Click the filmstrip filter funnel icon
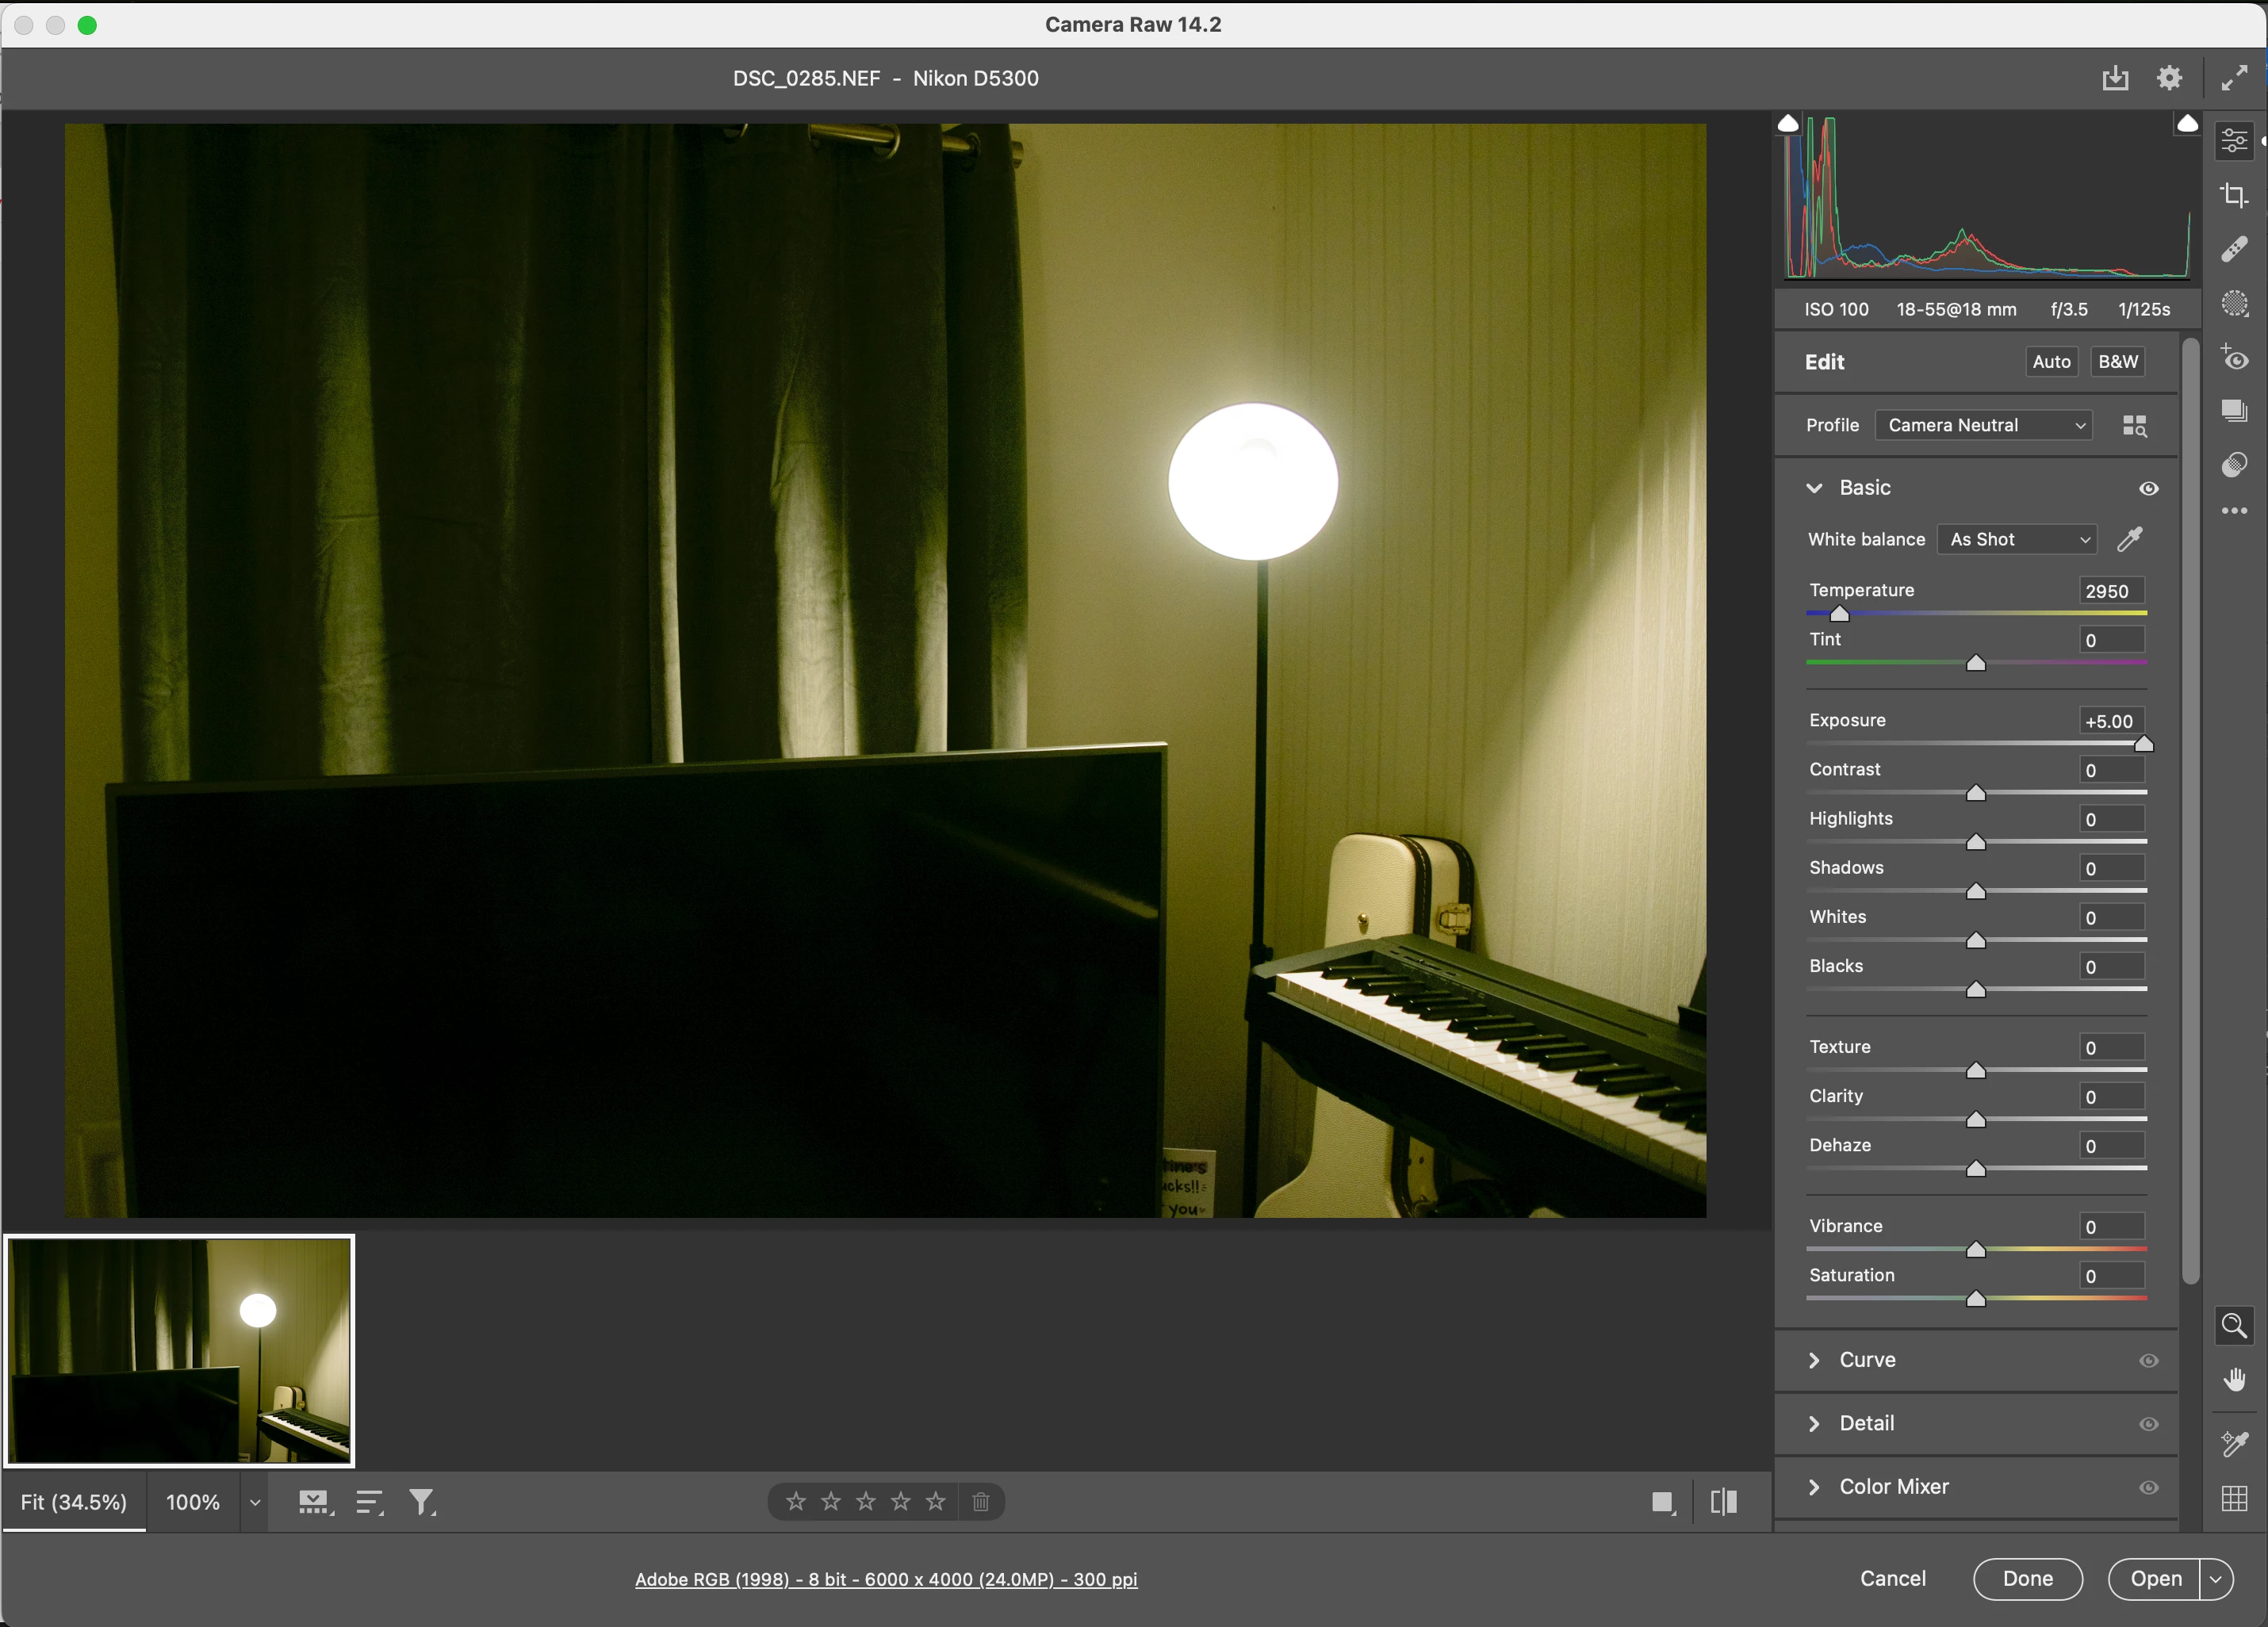2268x1627 pixels. [422, 1502]
